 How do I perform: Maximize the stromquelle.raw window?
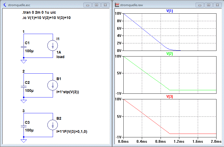click(208, 5)
